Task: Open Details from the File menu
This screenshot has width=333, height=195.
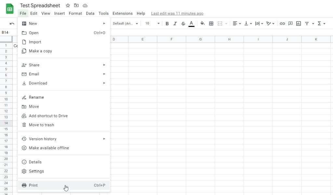Action: 64,162
